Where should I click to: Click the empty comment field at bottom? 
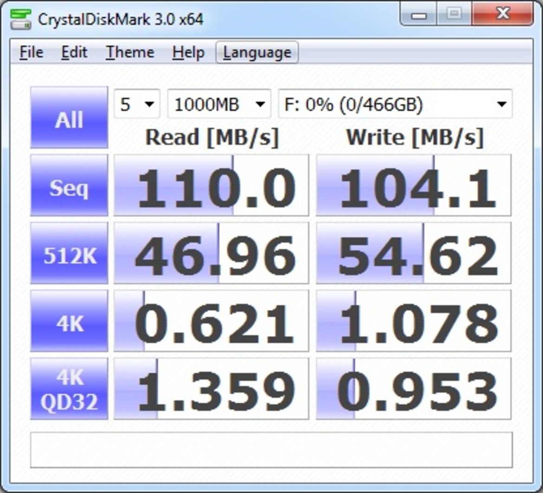click(x=271, y=450)
